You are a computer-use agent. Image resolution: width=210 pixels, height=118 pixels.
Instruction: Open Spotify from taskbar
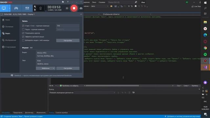tap(205, 54)
